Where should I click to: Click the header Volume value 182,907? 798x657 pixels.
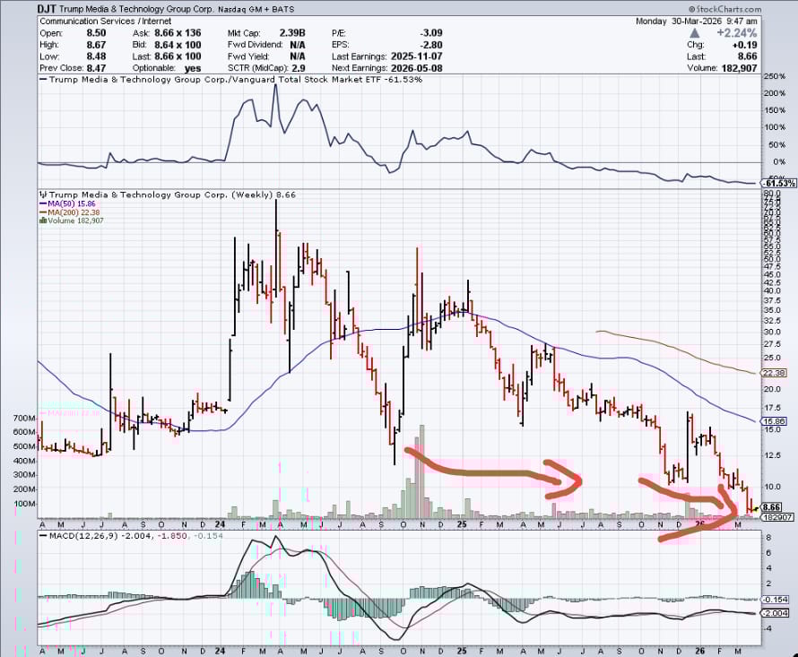[x=739, y=68]
